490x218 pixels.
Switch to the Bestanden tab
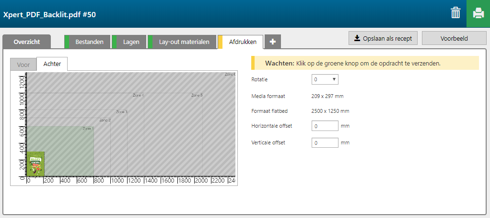[89, 42]
